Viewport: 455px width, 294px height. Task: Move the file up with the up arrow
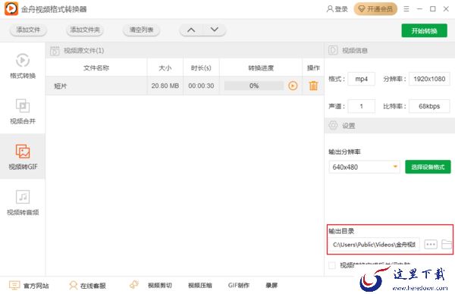click(191, 30)
